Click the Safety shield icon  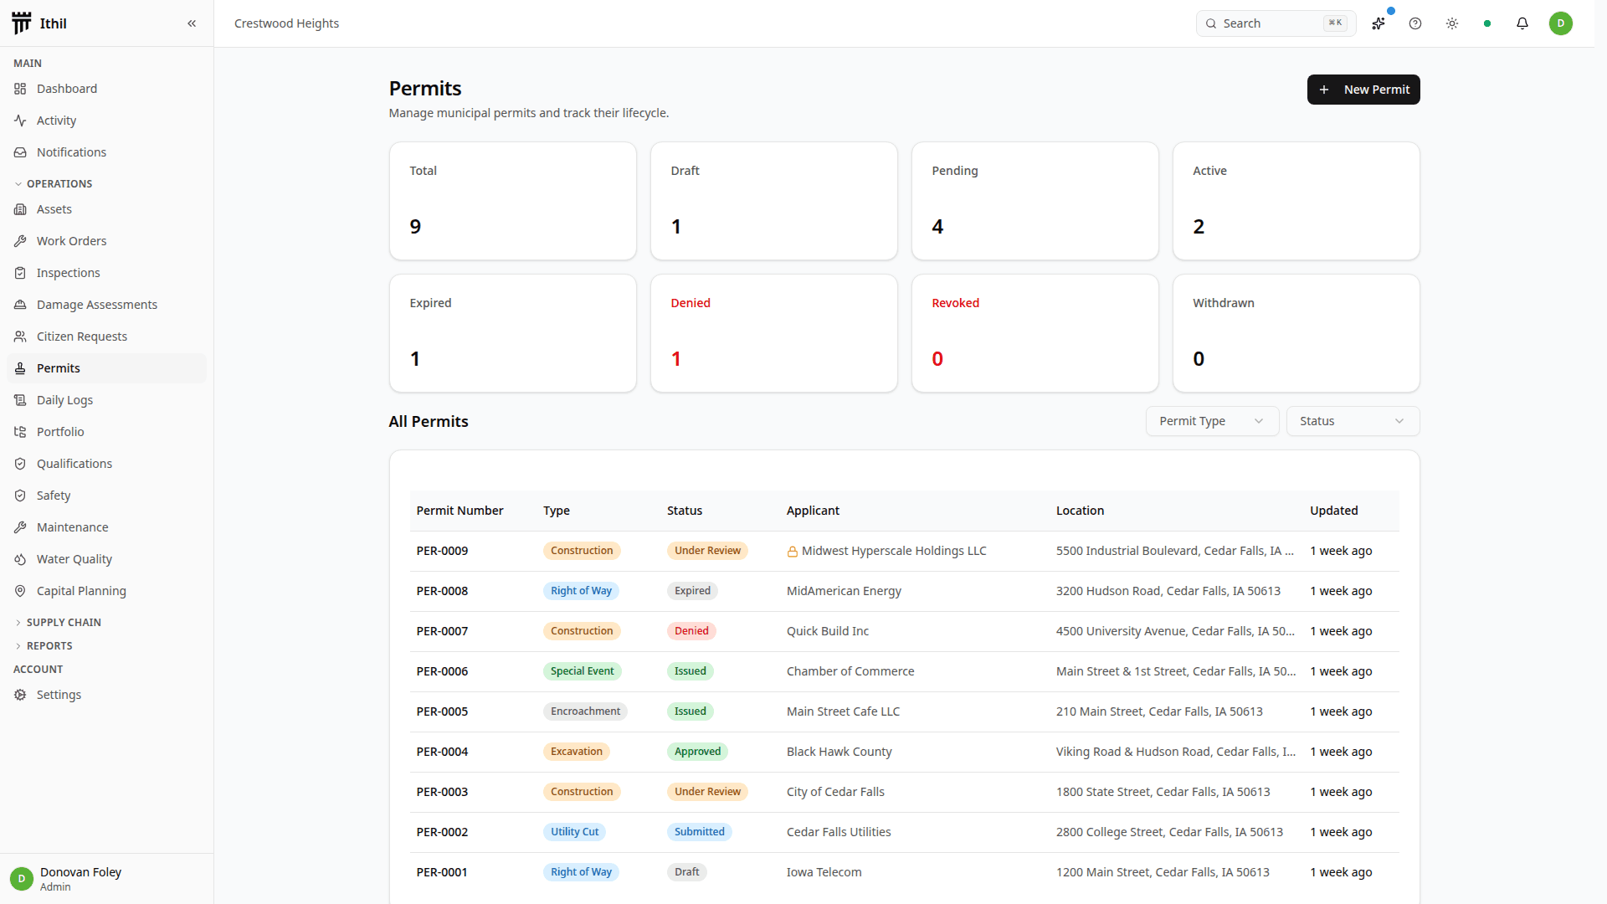pos(20,496)
